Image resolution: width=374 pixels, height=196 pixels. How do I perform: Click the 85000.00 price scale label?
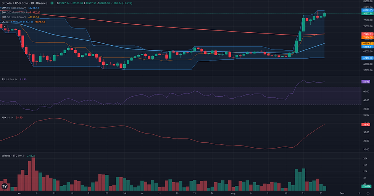(368, 1)
